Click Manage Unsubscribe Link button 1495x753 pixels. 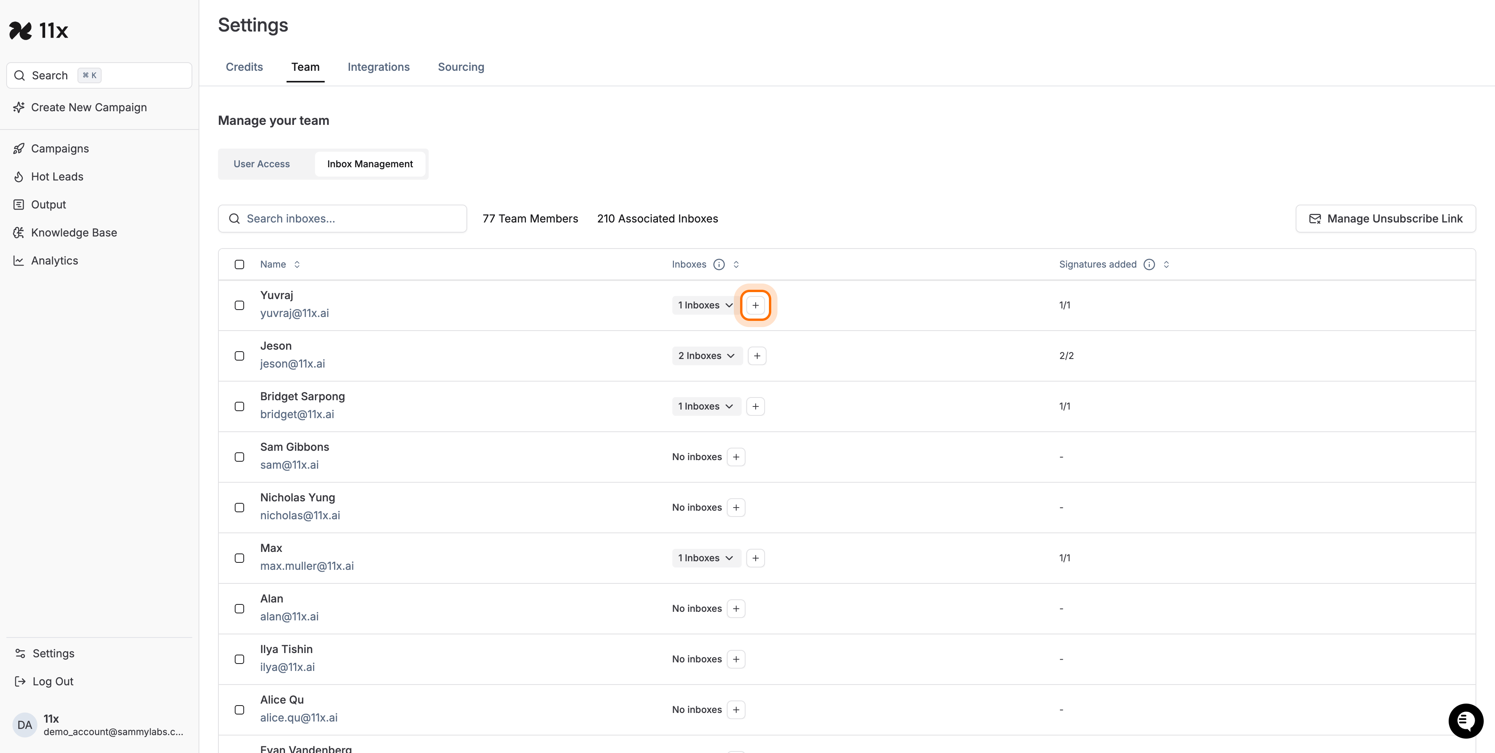(x=1385, y=219)
